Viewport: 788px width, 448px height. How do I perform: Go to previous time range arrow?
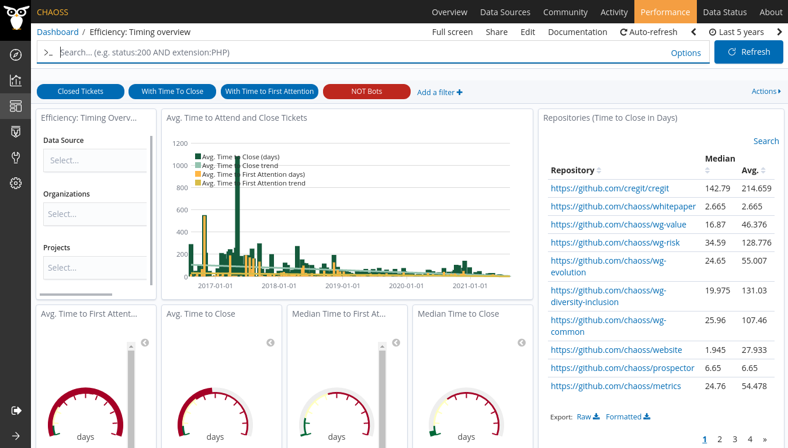(693, 32)
